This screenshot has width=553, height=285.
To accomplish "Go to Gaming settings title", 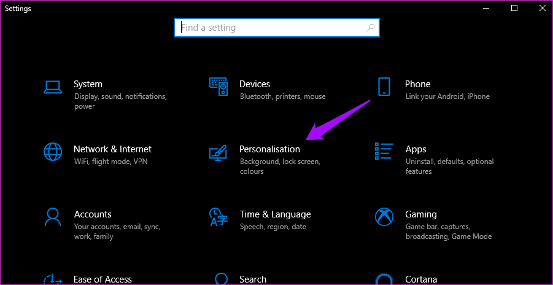I will (421, 214).
